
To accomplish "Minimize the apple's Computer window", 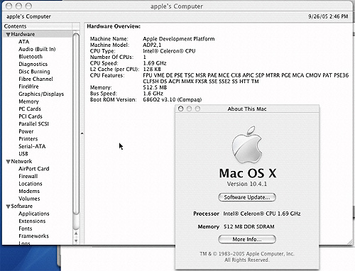I will pyautogui.click(x=18, y=6).
